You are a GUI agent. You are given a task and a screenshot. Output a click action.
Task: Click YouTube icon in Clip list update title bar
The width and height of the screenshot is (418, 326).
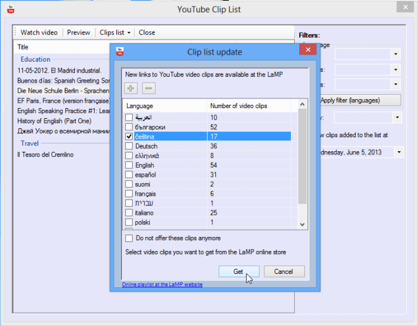coord(119,51)
